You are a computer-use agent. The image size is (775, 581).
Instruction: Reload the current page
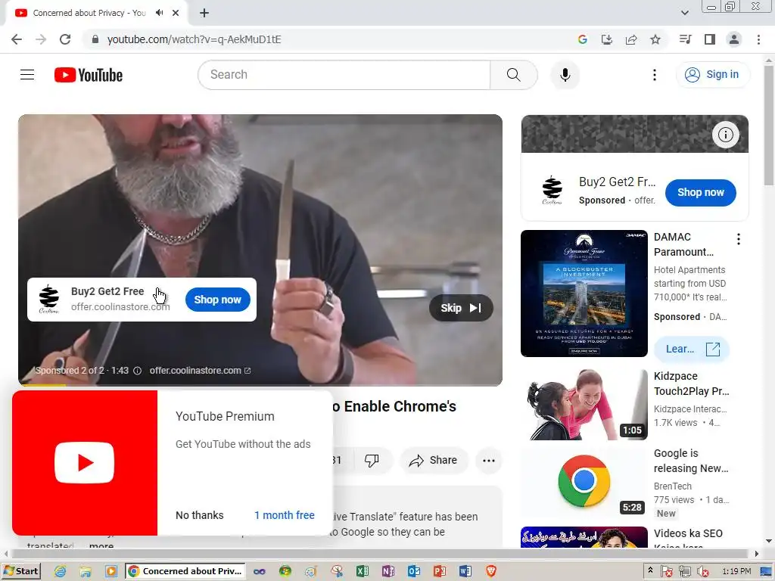65,39
